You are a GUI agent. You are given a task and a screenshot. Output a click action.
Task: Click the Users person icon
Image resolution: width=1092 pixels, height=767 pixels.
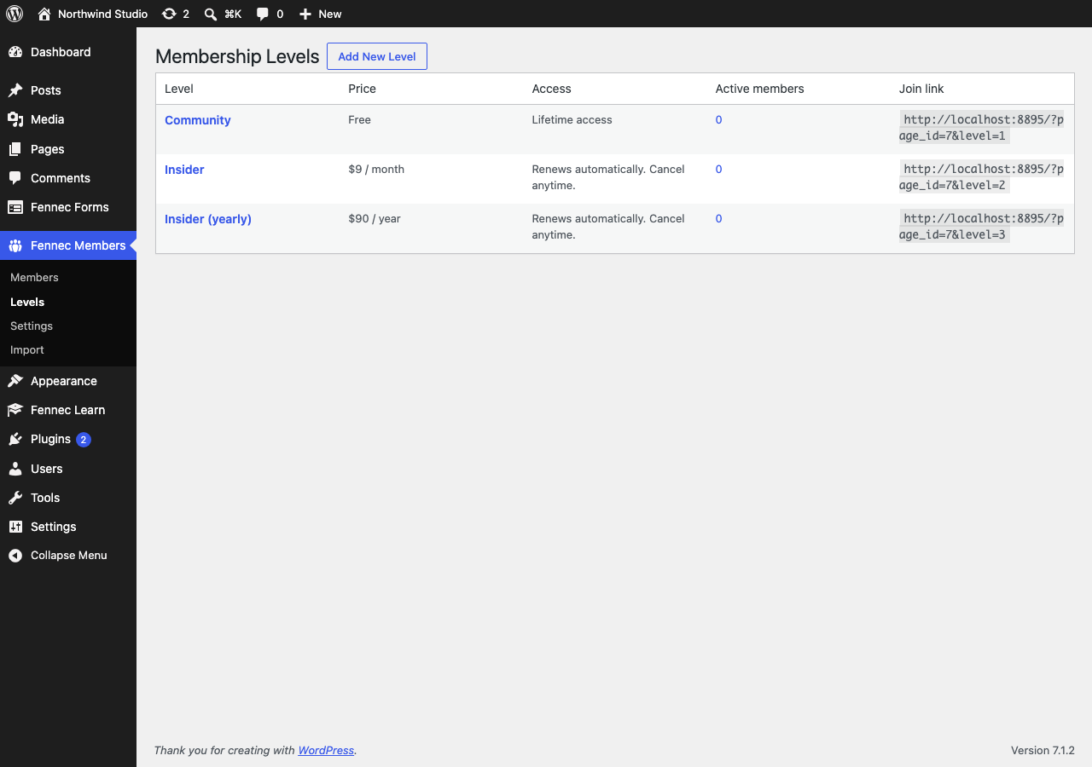(15, 469)
